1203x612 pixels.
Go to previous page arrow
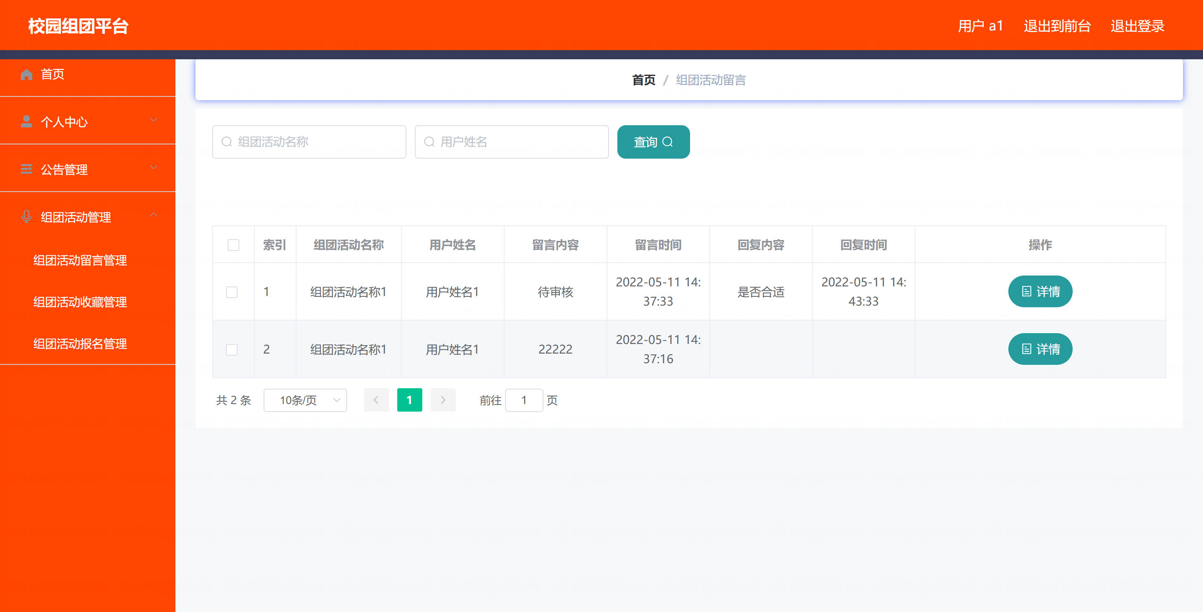376,400
